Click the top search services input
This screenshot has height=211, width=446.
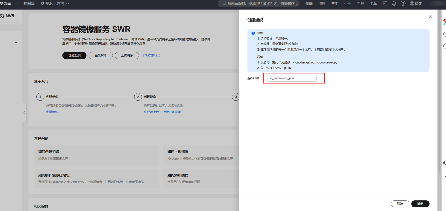point(259,4)
